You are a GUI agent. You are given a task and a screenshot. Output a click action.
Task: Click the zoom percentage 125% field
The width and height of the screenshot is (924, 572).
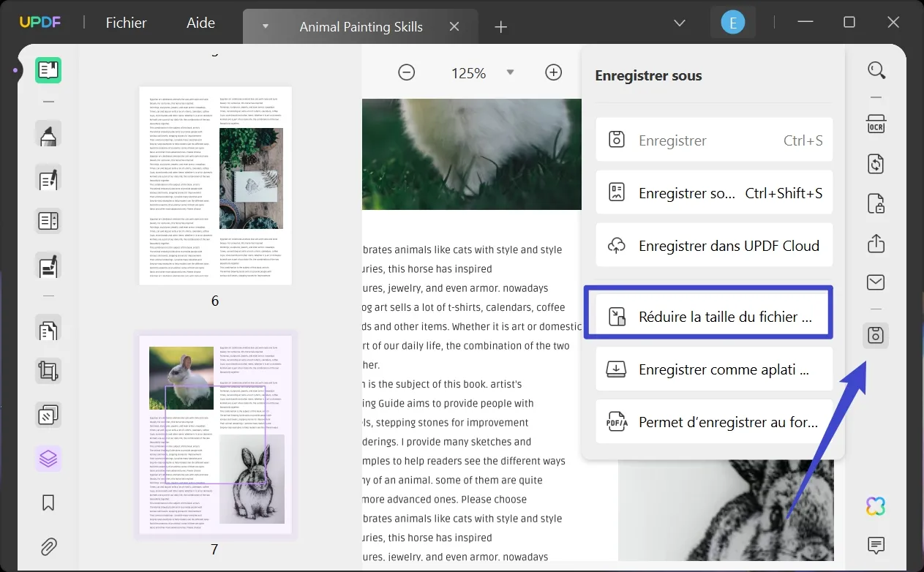(468, 72)
